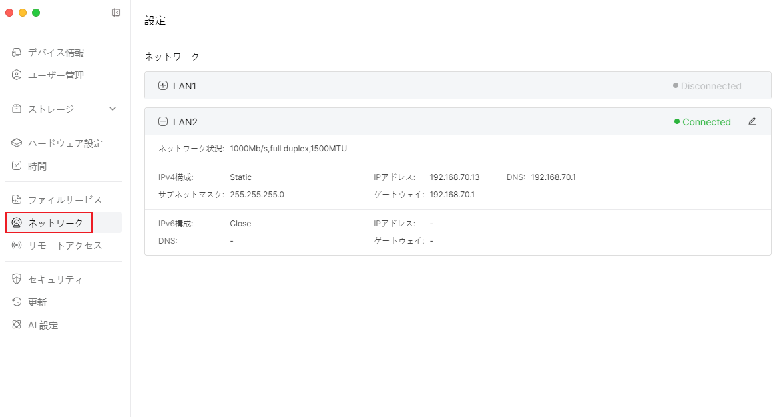Open ファイルサービス settings page
The width and height of the screenshot is (783, 417).
(x=64, y=200)
